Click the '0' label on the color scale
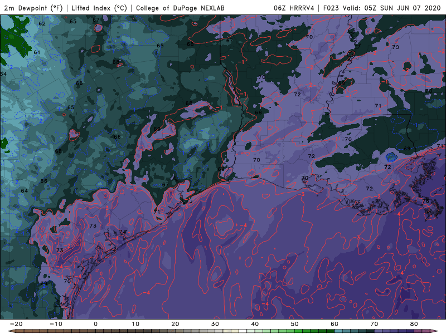The height and width of the screenshot is (334, 446). (95, 324)
